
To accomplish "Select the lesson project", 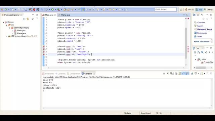I will 11,22.
